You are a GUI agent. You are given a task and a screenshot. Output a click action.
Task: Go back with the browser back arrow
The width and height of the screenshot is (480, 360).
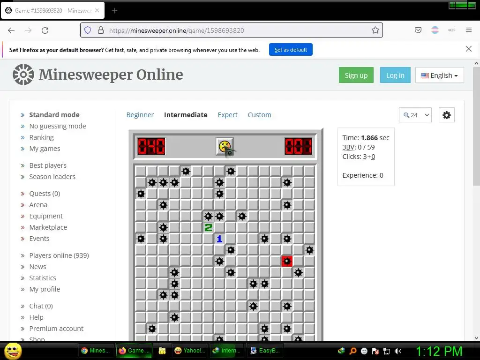11,30
